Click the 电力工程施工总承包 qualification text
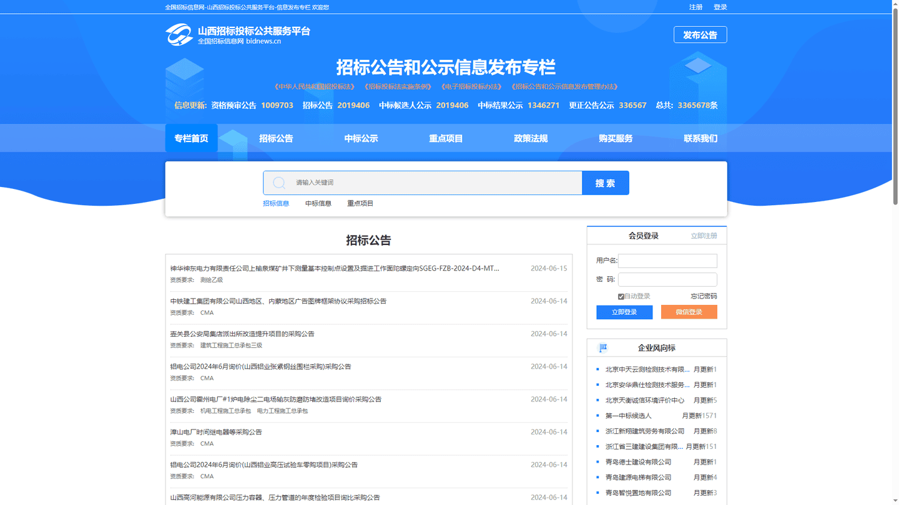The width and height of the screenshot is (899, 505). tap(282, 411)
